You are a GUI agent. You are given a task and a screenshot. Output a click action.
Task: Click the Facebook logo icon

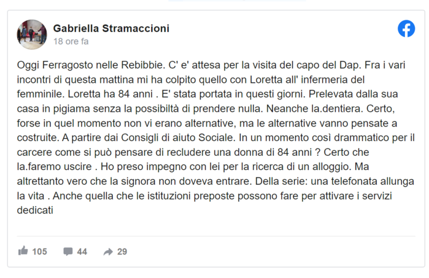click(x=406, y=29)
